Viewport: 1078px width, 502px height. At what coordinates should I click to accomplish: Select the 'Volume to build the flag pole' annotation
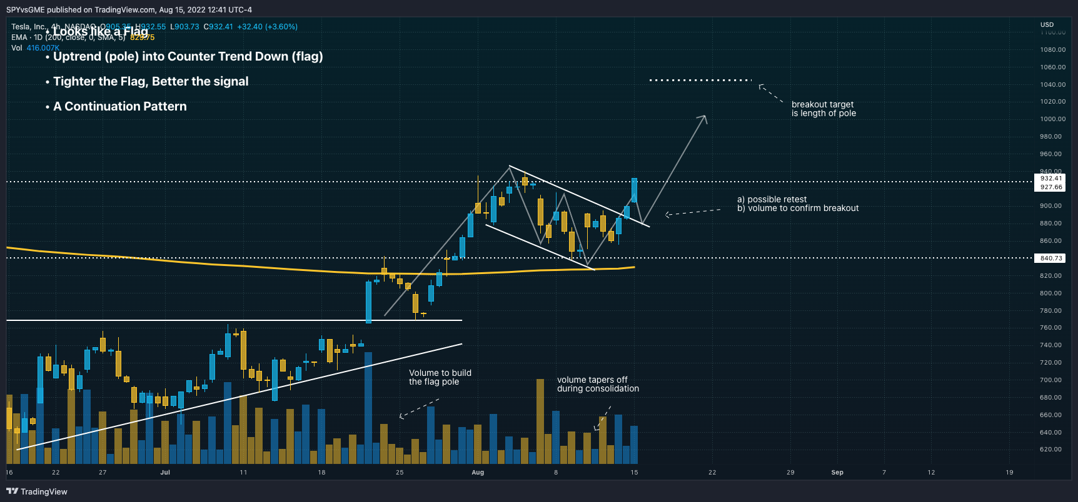pos(440,377)
